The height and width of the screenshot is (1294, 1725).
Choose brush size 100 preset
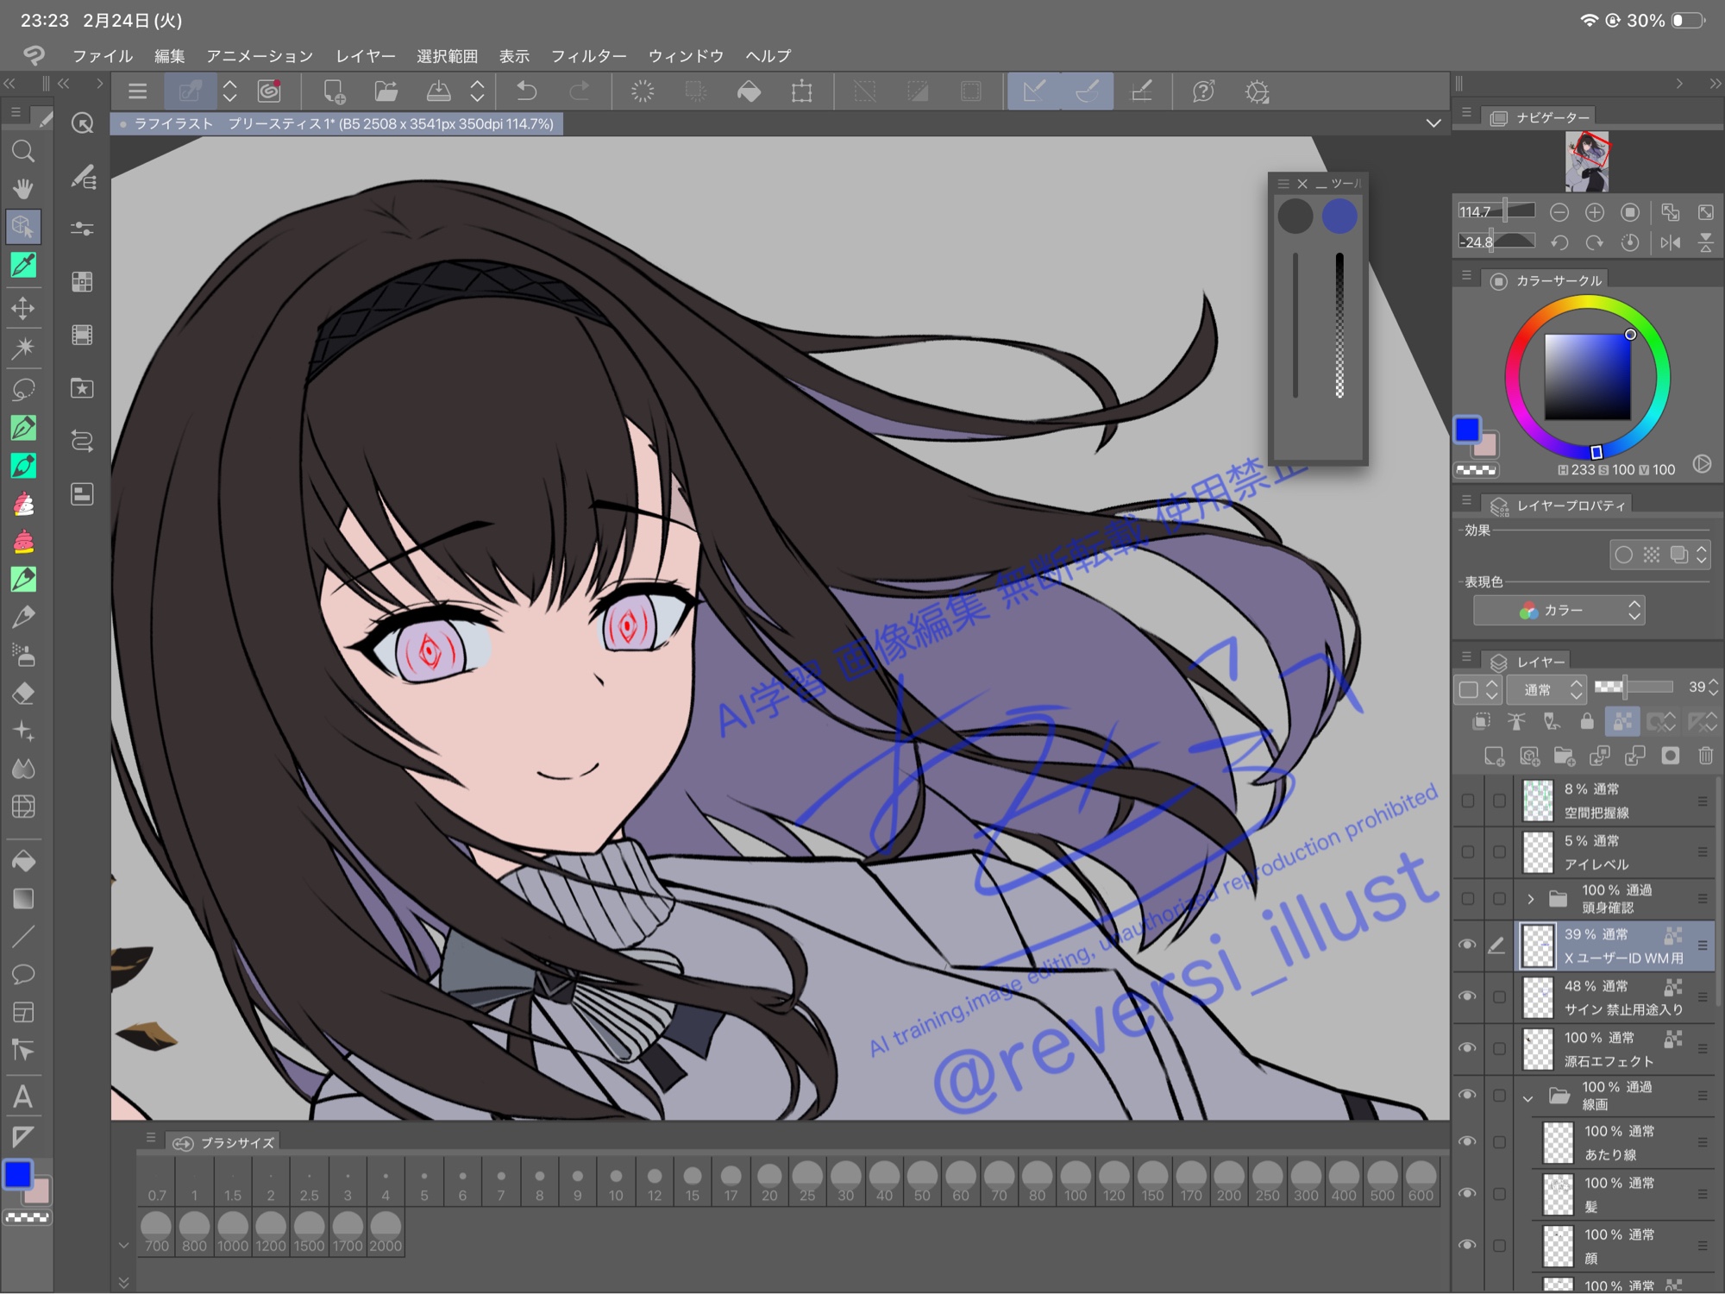tap(1075, 1180)
